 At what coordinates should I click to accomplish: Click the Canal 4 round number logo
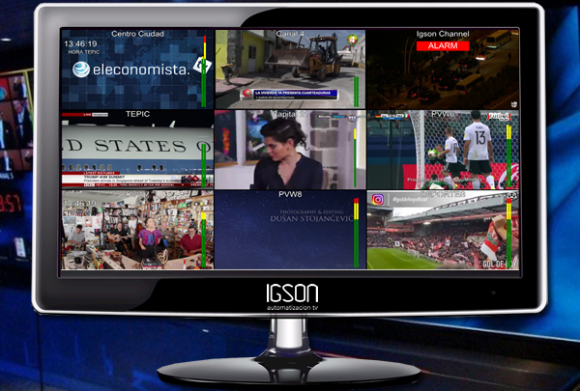352,40
